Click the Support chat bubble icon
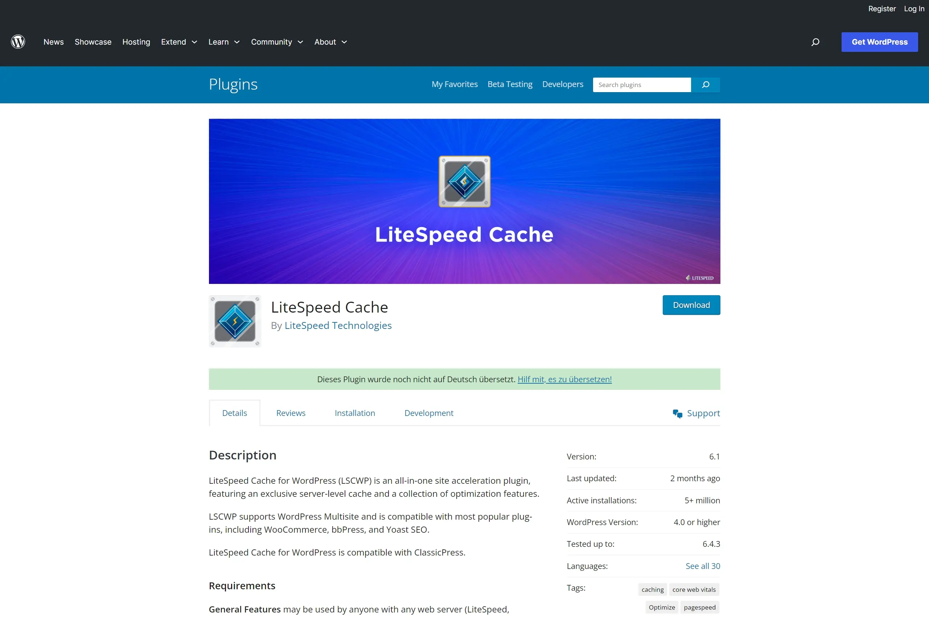The height and width of the screenshot is (619, 929). (677, 413)
